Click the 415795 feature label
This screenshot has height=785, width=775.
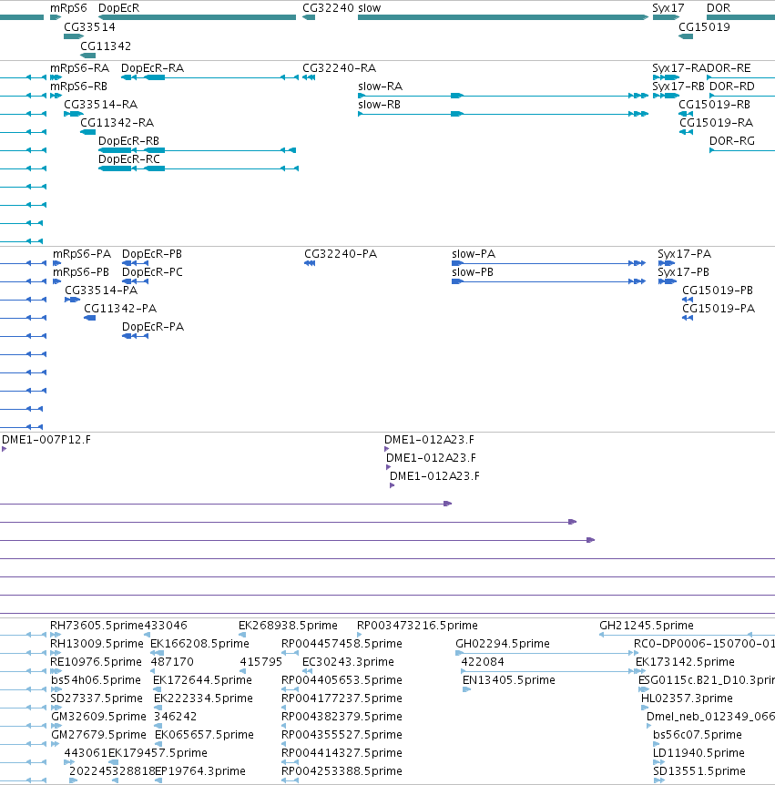tap(261, 662)
